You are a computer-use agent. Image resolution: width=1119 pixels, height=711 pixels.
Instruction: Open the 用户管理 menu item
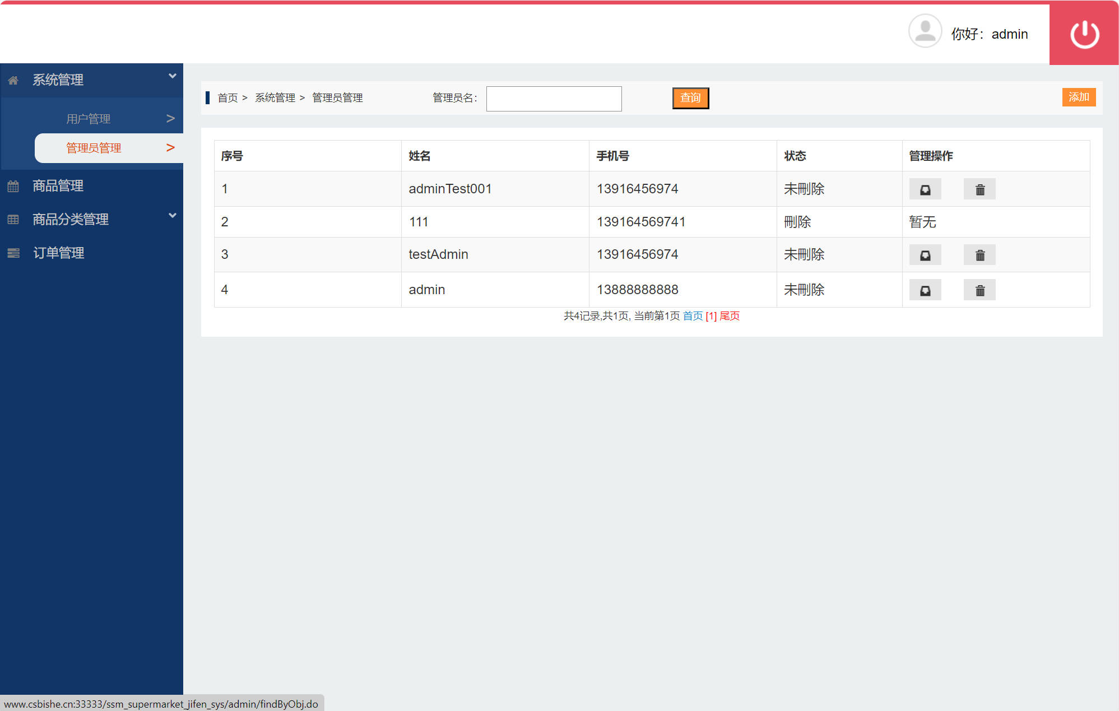pos(88,118)
